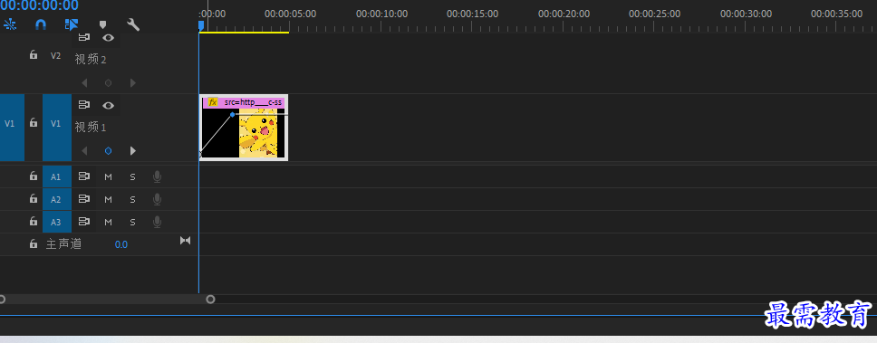
Task: Solo audio track A3
Action: point(132,222)
